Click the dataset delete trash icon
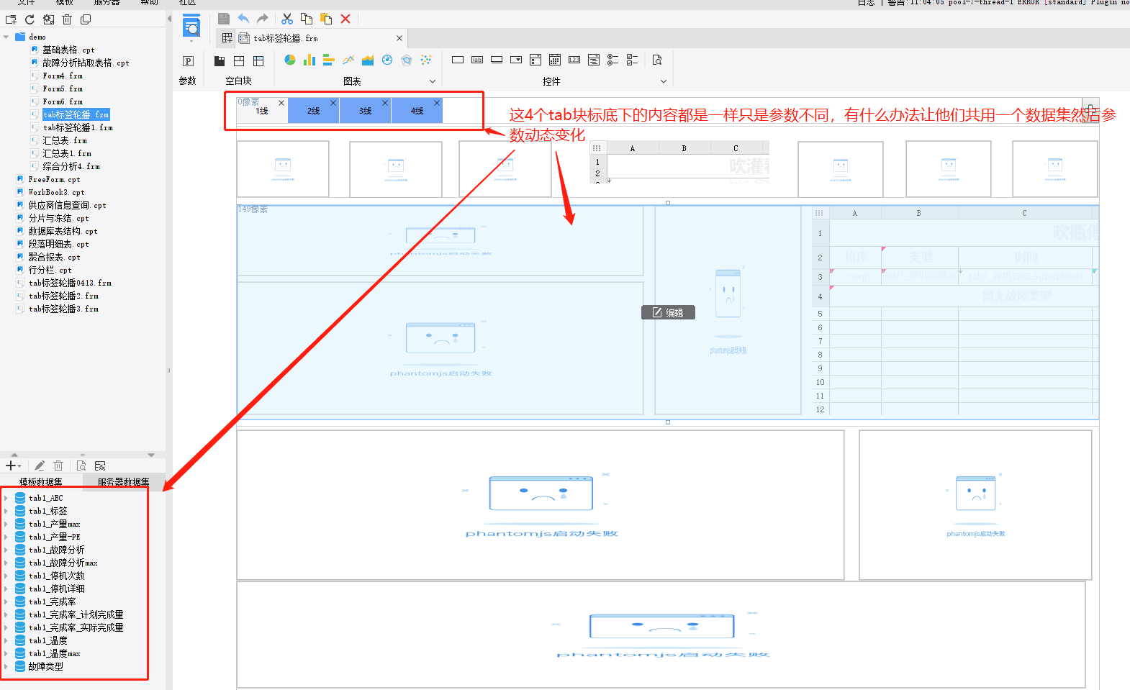Image resolution: width=1130 pixels, height=690 pixels. coord(59,466)
